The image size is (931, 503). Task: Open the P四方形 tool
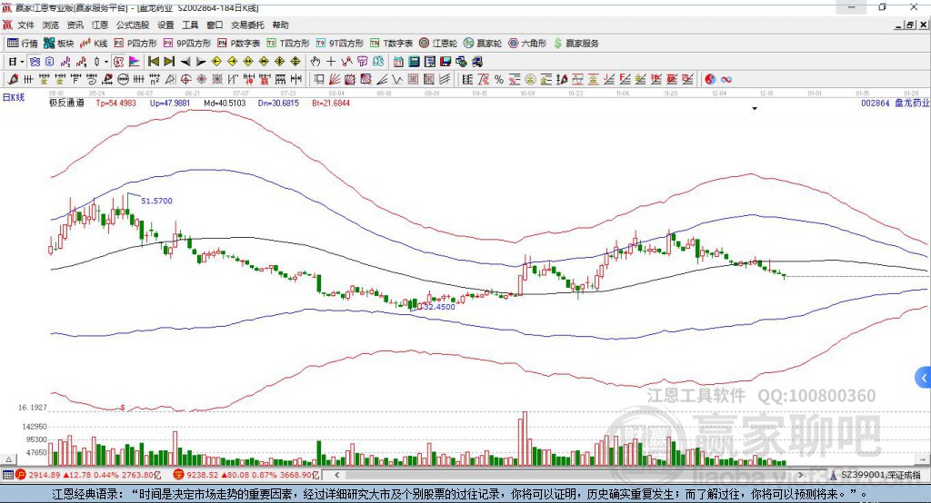135,44
